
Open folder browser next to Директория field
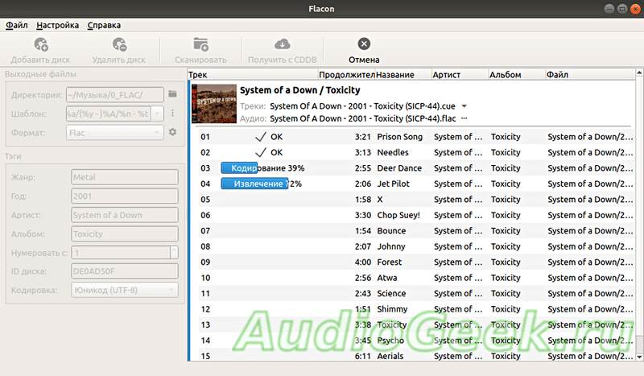click(x=172, y=94)
